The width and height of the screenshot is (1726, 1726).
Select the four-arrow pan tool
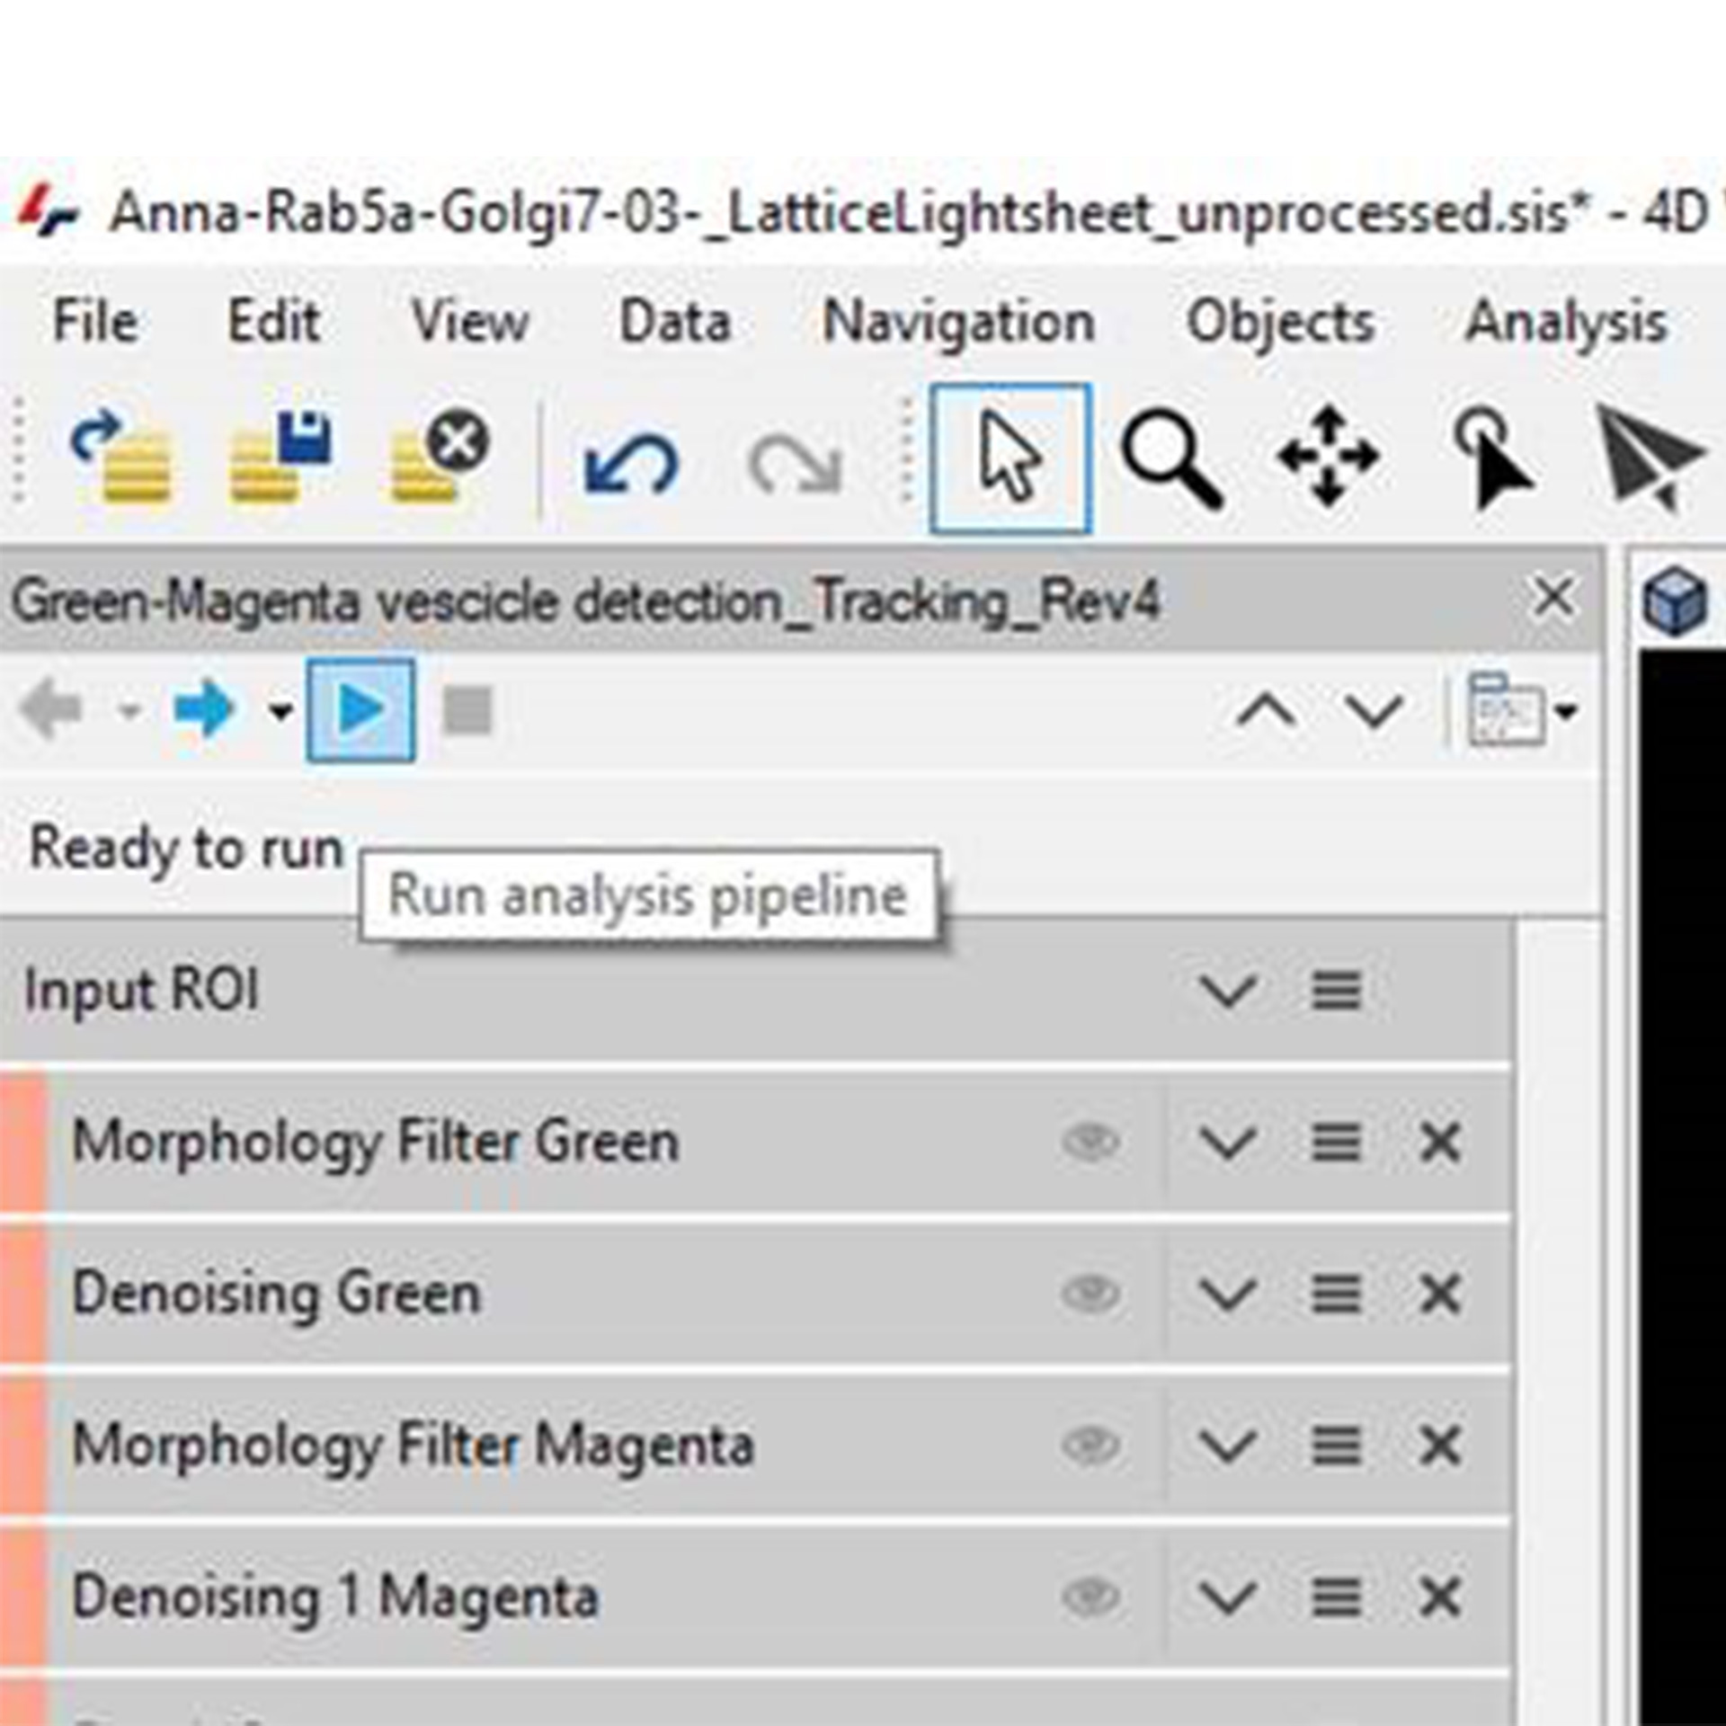coord(1329,456)
